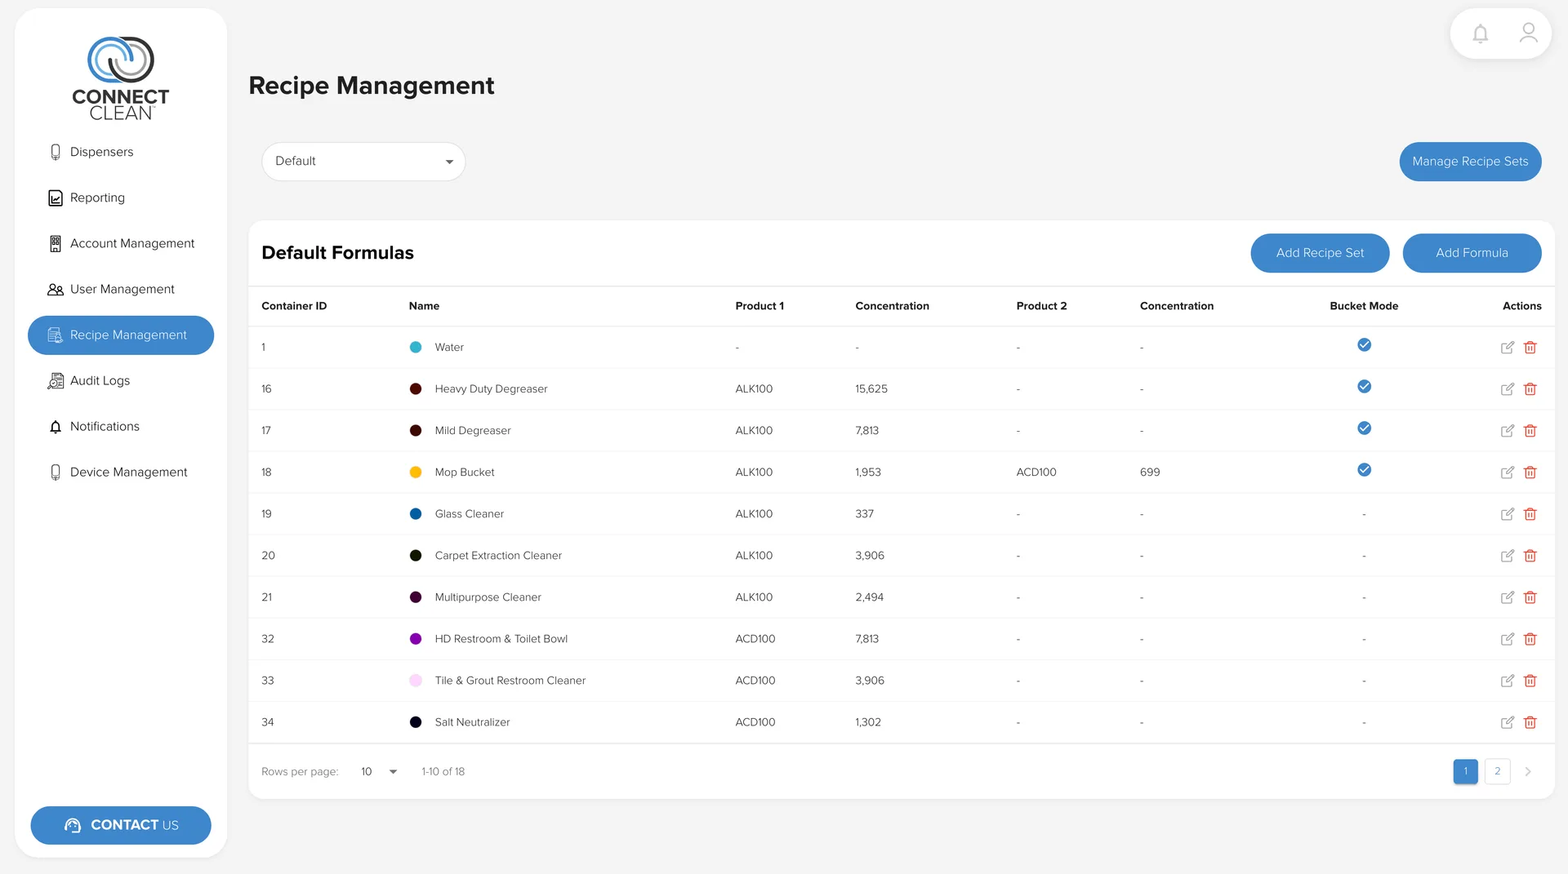
Task: Delete the HD Restroom & Toilet Bowl formula
Action: click(1530, 639)
